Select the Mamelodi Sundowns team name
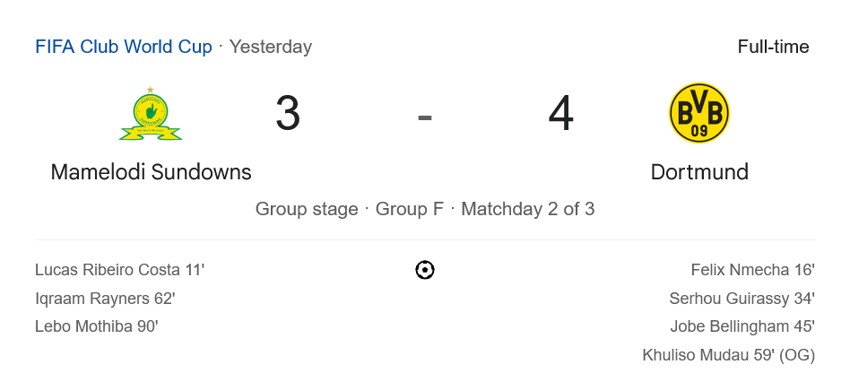The image size is (850, 382). [x=151, y=171]
